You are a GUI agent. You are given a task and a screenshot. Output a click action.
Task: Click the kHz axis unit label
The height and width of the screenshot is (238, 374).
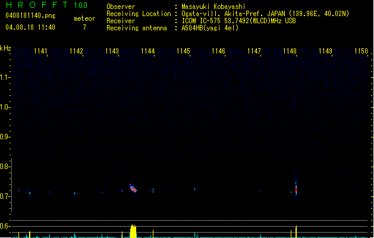point(5,48)
